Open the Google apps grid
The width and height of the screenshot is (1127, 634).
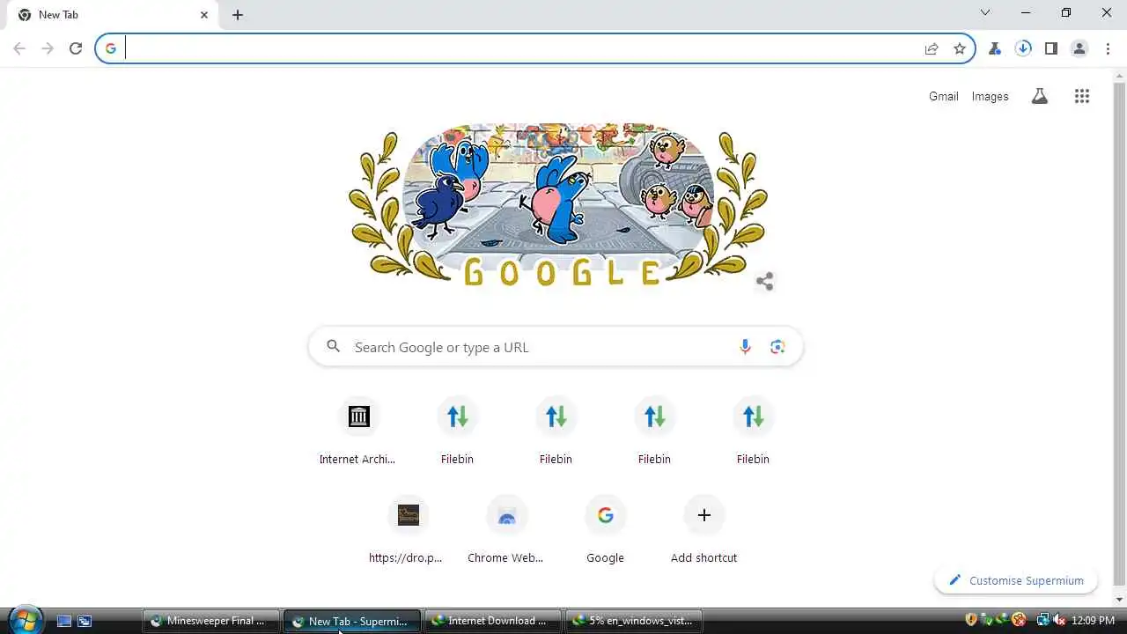[1082, 97]
